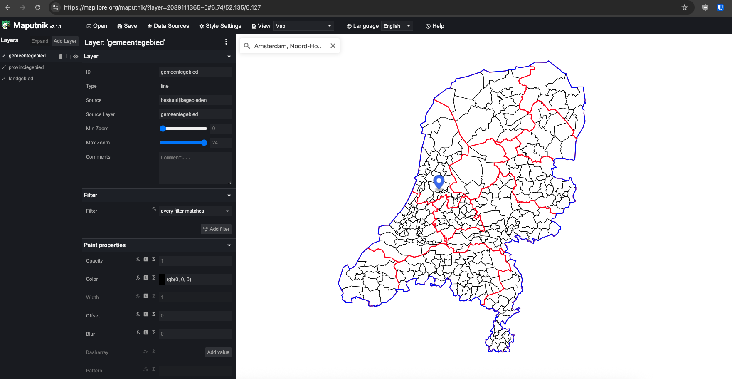
Task: Convert Color to a zoom function
Action: [x=146, y=277]
